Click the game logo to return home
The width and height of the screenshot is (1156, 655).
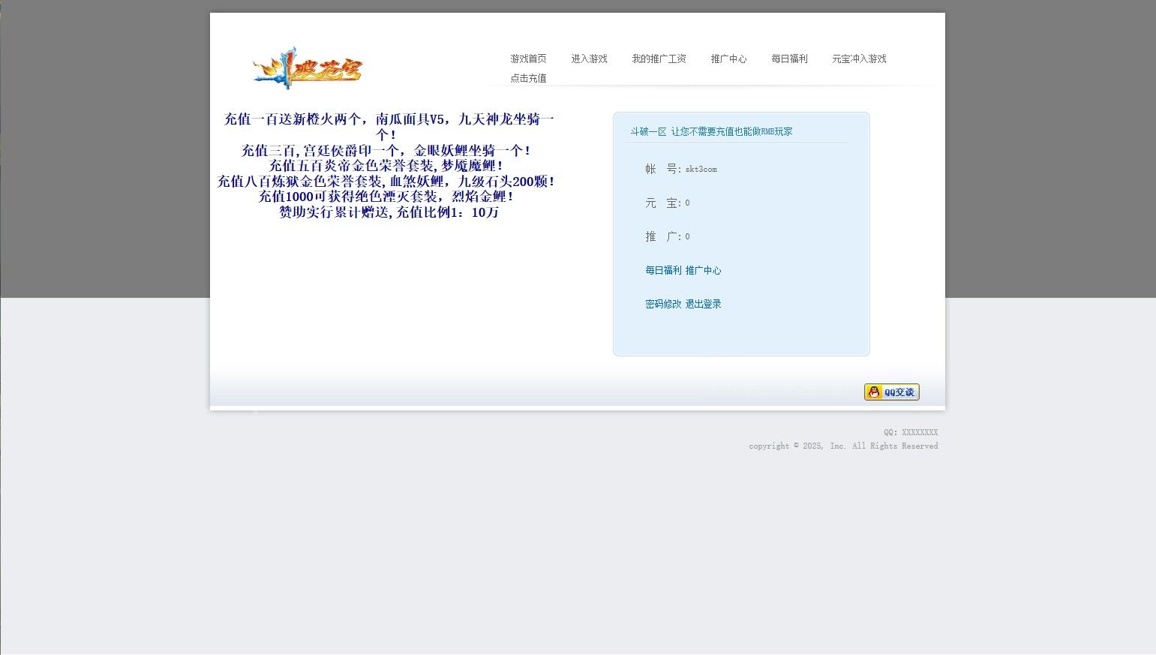point(307,69)
